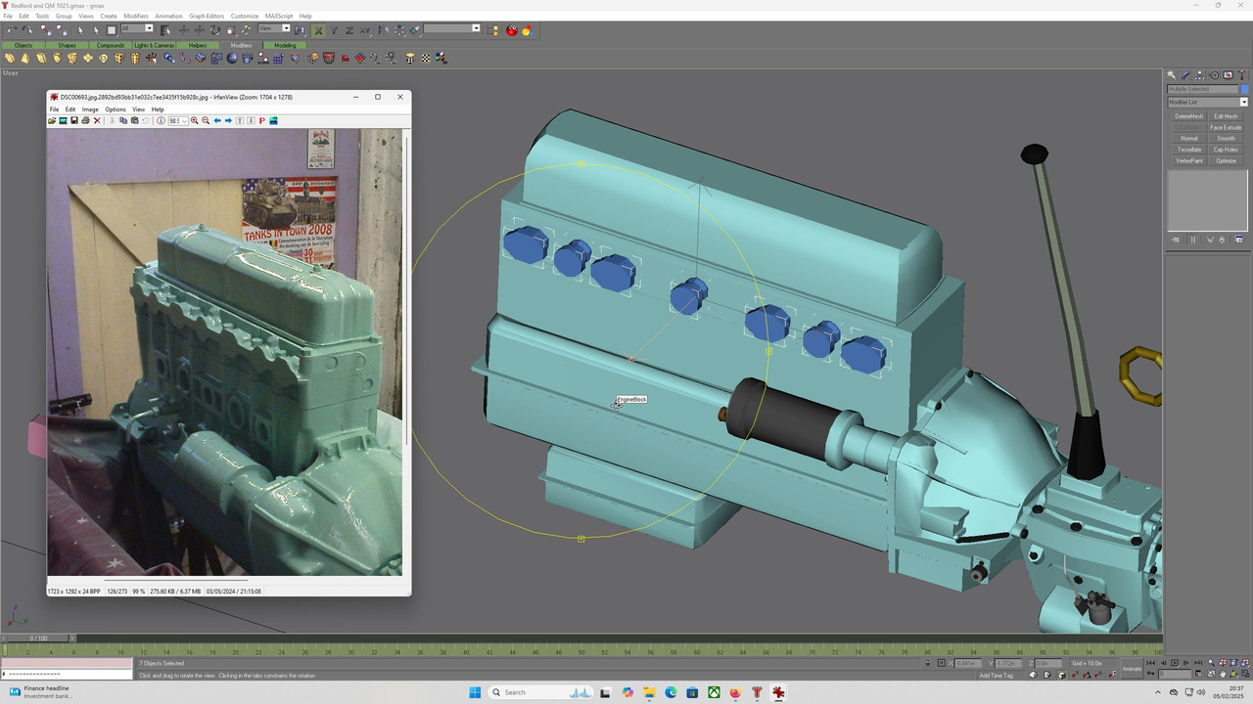Click the Tessellate modifier button
The height and width of the screenshot is (704, 1253).
coord(1188,150)
